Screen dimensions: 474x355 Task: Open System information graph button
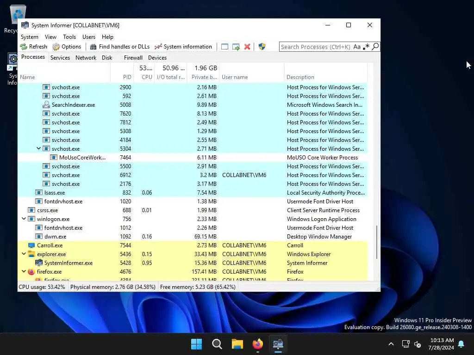(183, 47)
